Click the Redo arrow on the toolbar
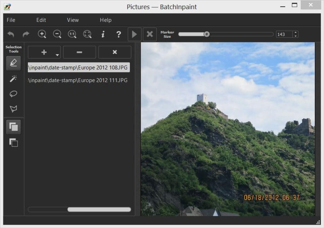Viewport: 324px width, 228px height. coord(26,34)
